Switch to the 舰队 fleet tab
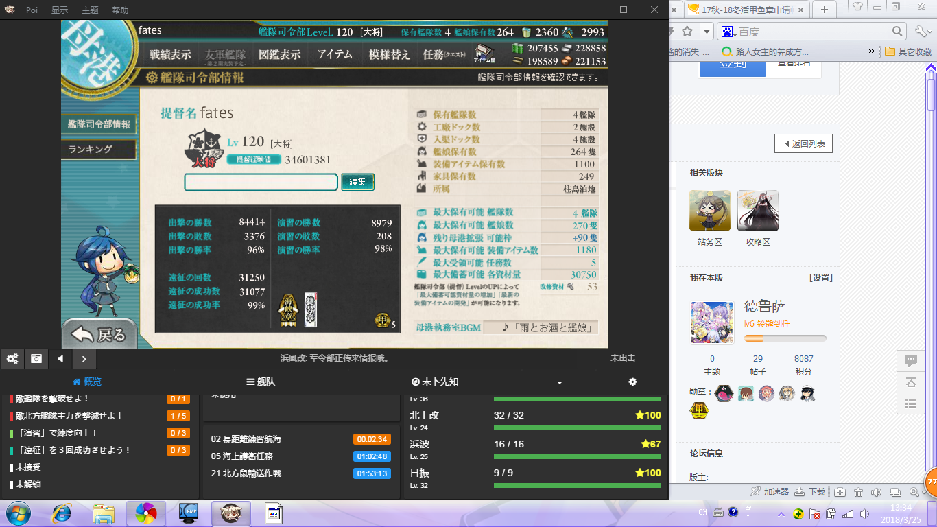This screenshot has height=527, width=937. click(261, 382)
